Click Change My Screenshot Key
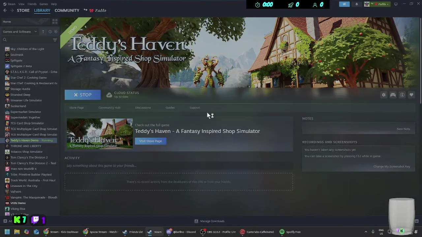422x237 pixels. (392, 167)
